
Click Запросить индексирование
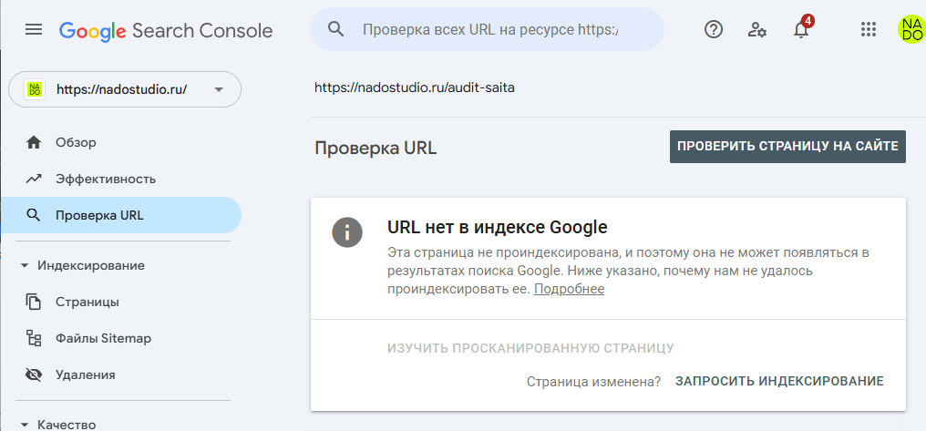pos(779,381)
